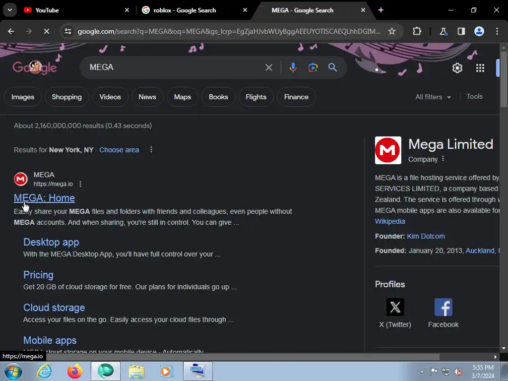Launch Internet Explorer from taskbar
Viewport: 508px width, 381px height.
[x=44, y=371]
